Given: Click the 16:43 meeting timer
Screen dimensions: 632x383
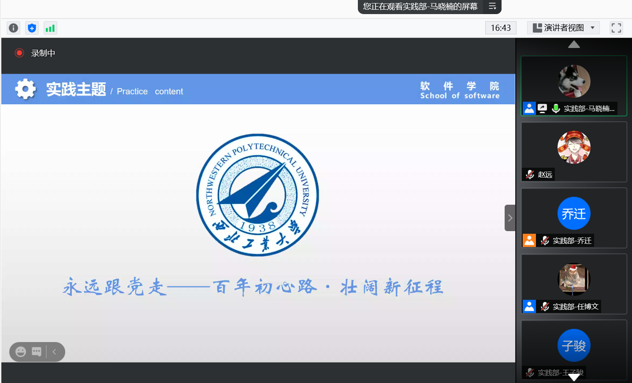Looking at the screenshot, I should (501, 28).
